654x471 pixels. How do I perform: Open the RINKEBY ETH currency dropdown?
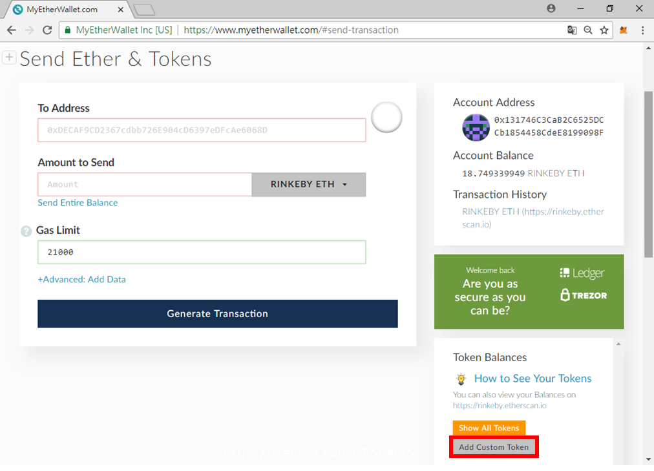[309, 184]
